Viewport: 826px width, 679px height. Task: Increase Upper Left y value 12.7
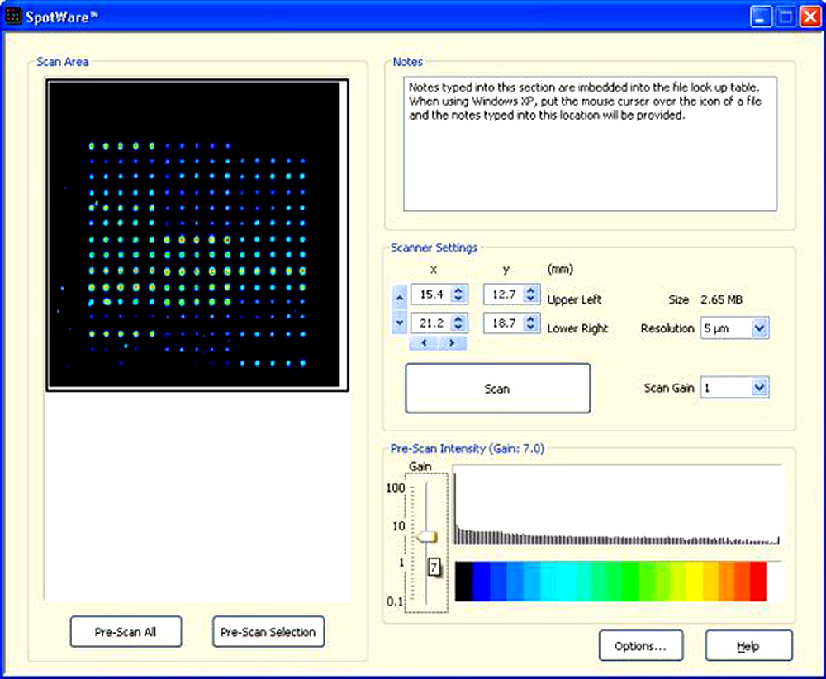click(x=531, y=290)
